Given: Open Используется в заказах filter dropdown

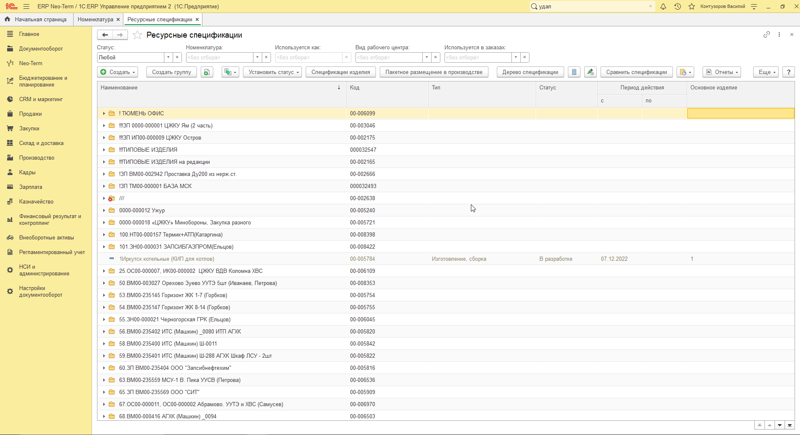Looking at the screenshot, I should coord(516,58).
